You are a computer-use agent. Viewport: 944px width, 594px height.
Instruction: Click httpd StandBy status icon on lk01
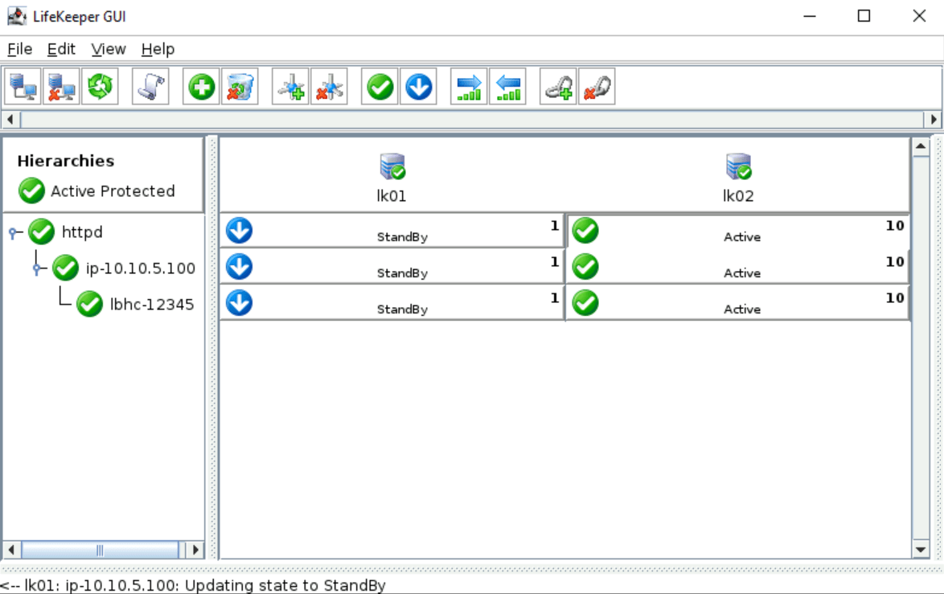point(240,231)
